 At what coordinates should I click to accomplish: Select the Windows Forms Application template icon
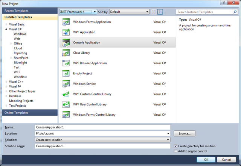click(66, 22)
